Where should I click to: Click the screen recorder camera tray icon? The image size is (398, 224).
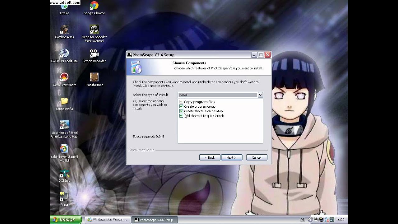[316, 220]
